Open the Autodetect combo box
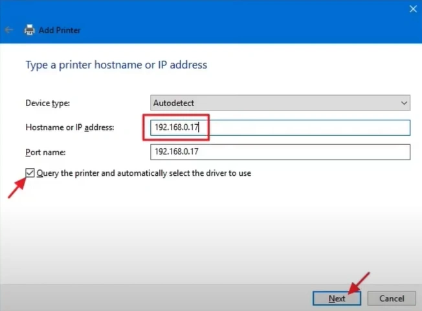This screenshot has width=422, height=311. click(x=278, y=103)
